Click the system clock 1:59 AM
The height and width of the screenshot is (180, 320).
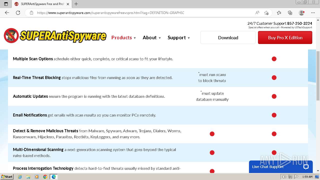(x=307, y=177)
